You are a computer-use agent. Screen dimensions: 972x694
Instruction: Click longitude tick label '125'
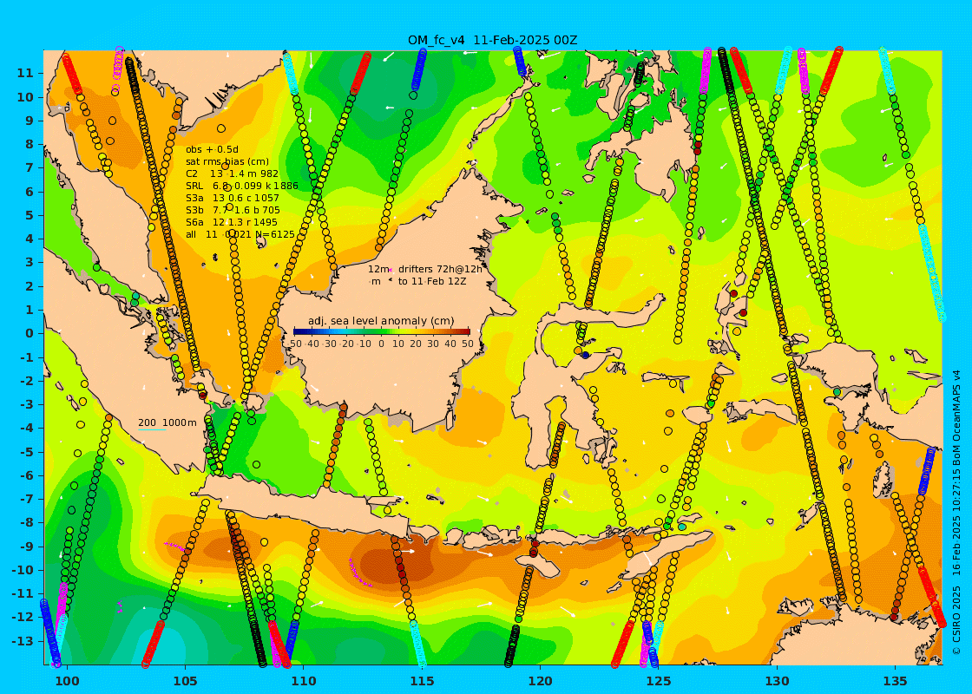659,681
